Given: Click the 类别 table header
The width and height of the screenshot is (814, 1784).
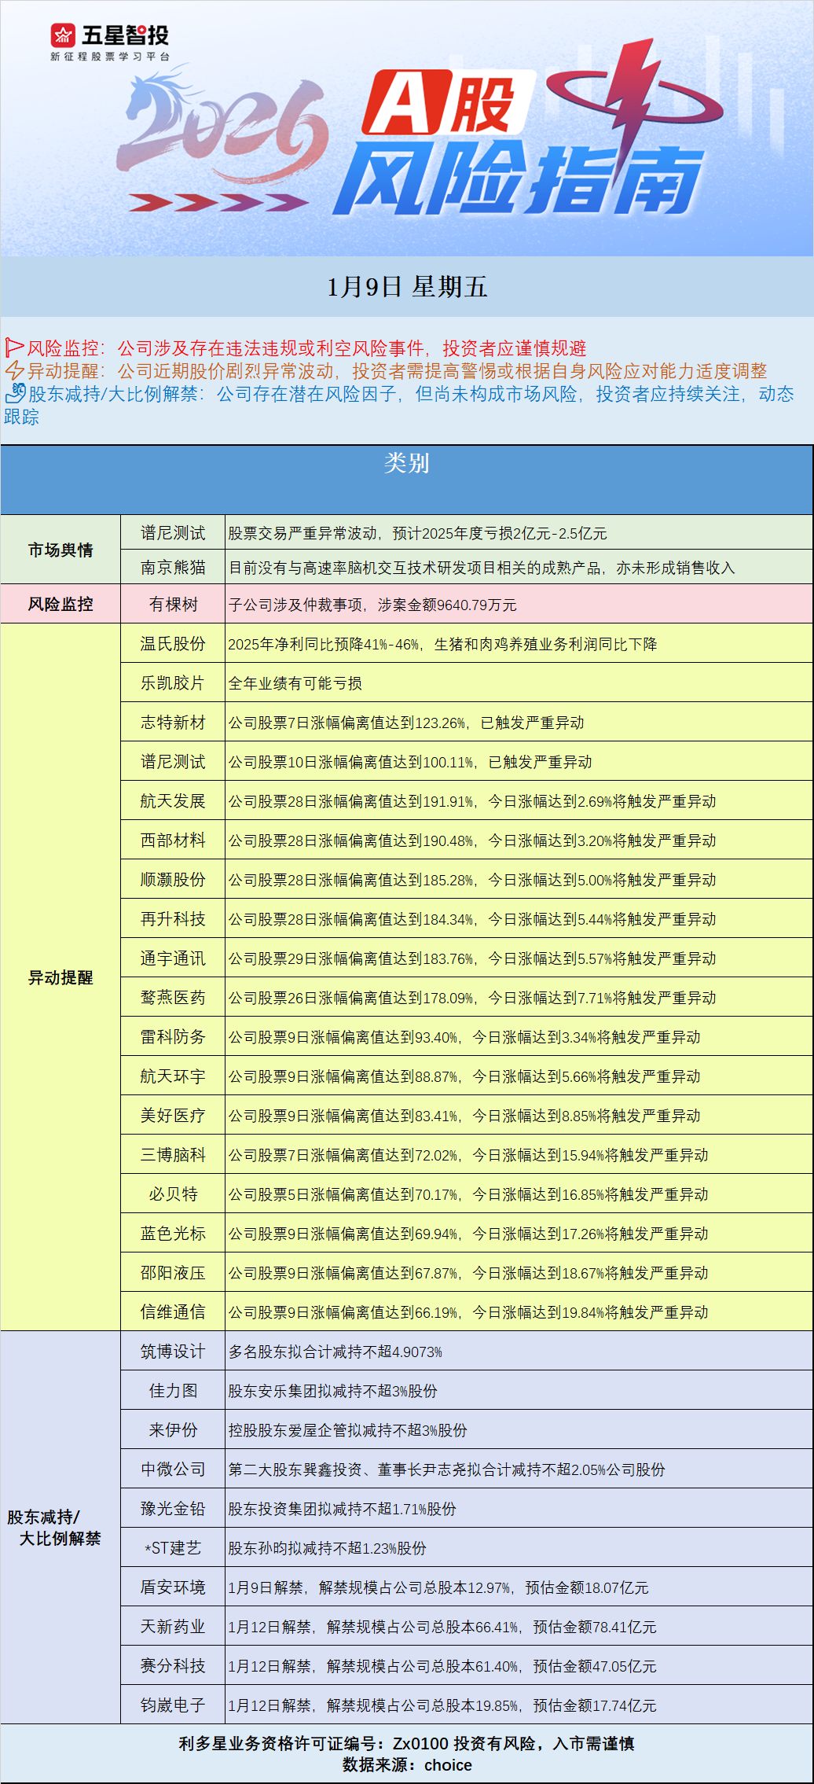Looking at the screenshot, I should (x=406, y=463).
